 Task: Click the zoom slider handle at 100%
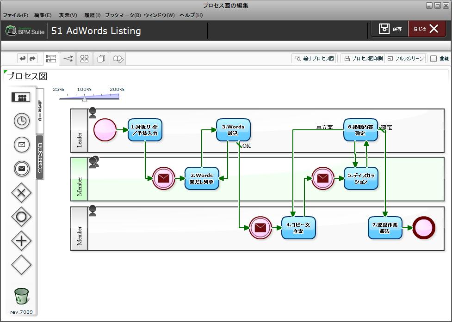(x=84, y=99)
